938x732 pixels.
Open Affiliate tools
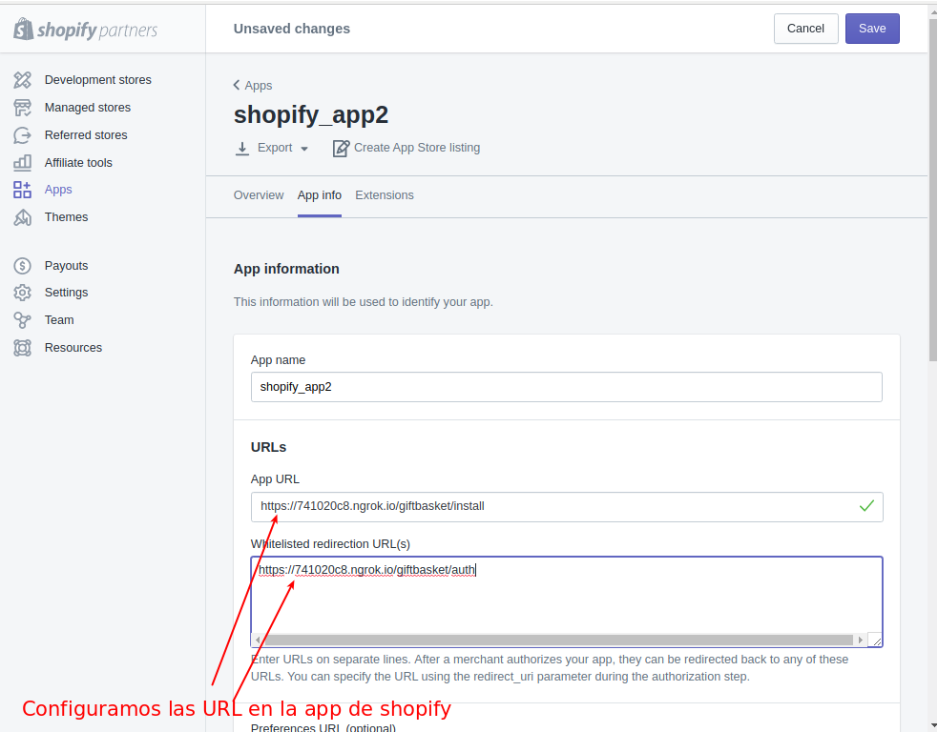coord(78,163)
